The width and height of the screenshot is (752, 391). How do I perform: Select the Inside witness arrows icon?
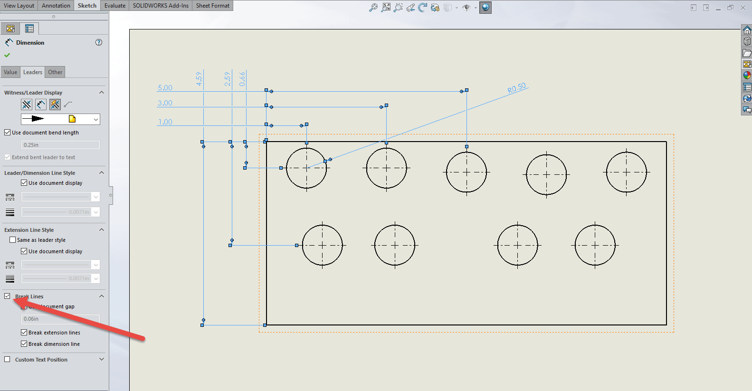coord(41,105)
